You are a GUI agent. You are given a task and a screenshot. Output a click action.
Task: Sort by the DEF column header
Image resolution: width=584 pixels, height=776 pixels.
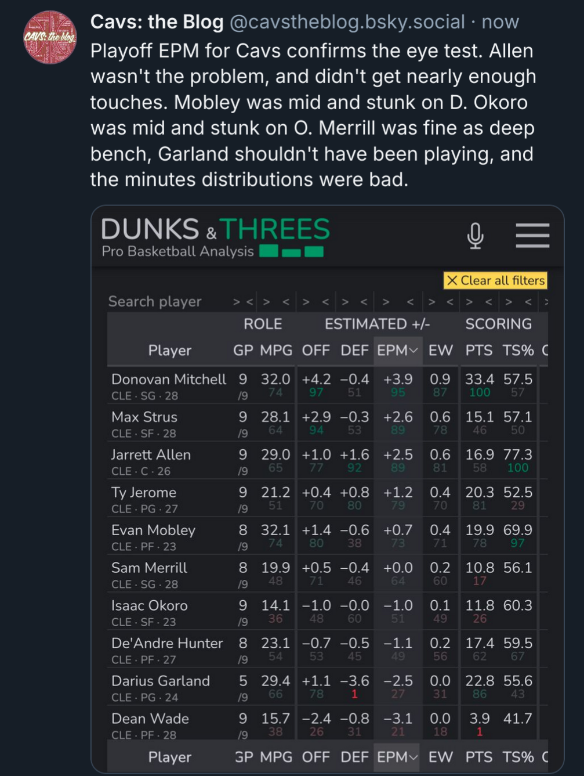354,351
